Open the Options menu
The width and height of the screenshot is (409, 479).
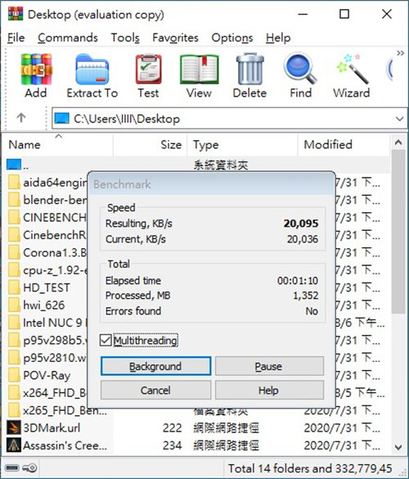(x=232, y=38)
